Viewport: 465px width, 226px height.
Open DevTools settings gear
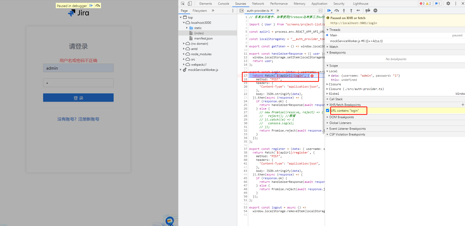[448, 3]
